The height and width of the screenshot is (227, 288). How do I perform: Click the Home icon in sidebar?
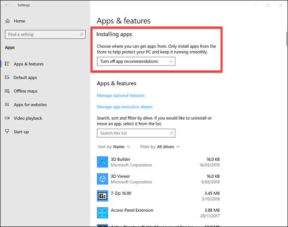[7, 21]
